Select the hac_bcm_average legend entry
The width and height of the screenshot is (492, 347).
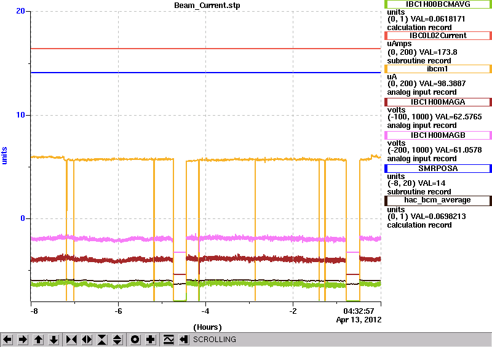438,201
